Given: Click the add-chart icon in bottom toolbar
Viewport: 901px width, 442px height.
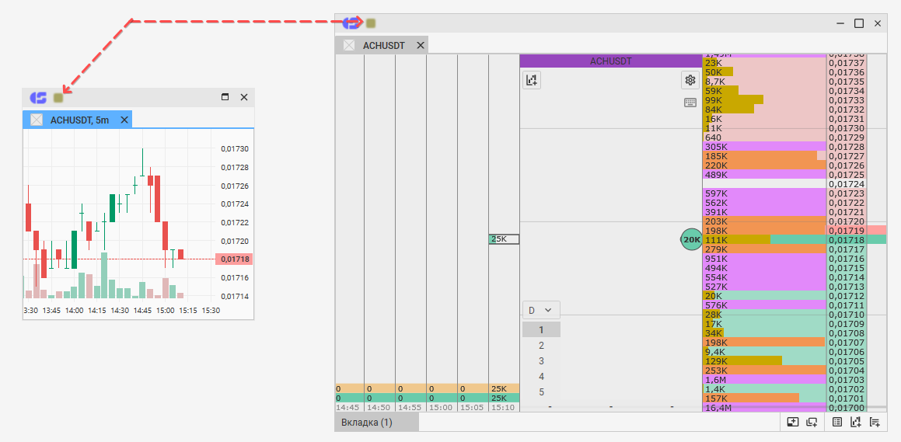Looking at the screenshot, I should (856, 422).
